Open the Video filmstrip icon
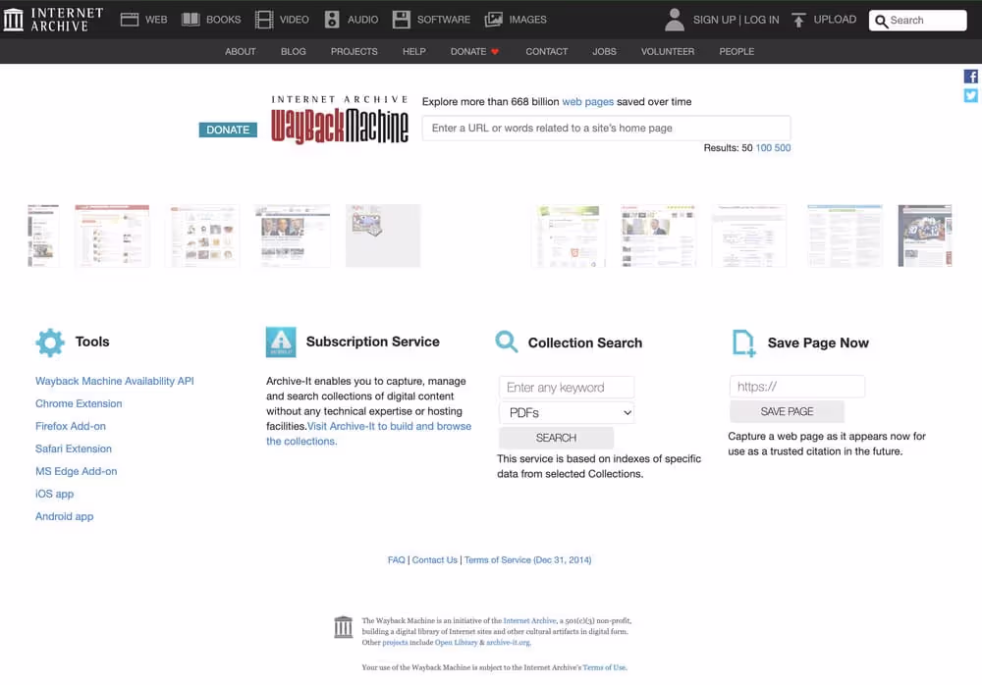Viewport: 982px width, 685px height. (x=264, y=20)
